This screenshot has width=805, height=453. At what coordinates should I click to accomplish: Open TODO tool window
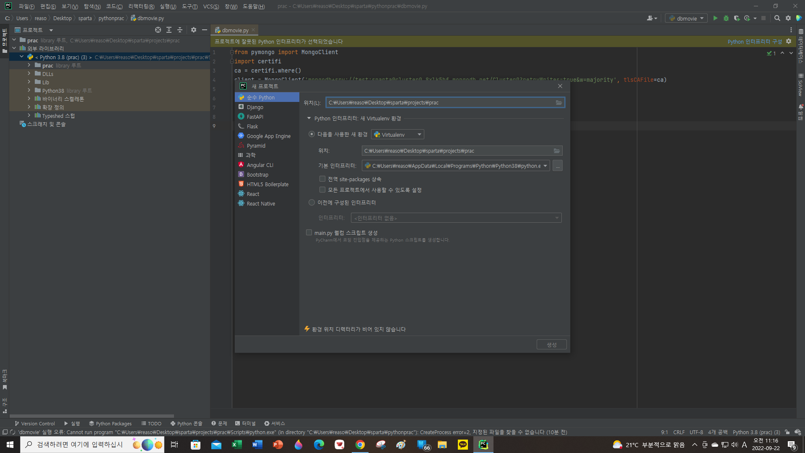pyautogui.click(x=151, y=424)
